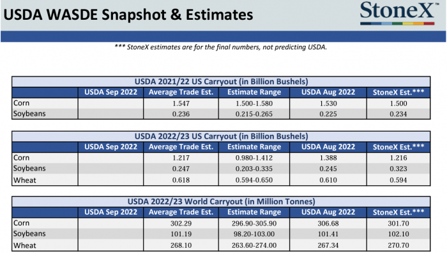
Task: Click the 0.215-0.265 soybeans estimate range
Action: tap(254, 114)
